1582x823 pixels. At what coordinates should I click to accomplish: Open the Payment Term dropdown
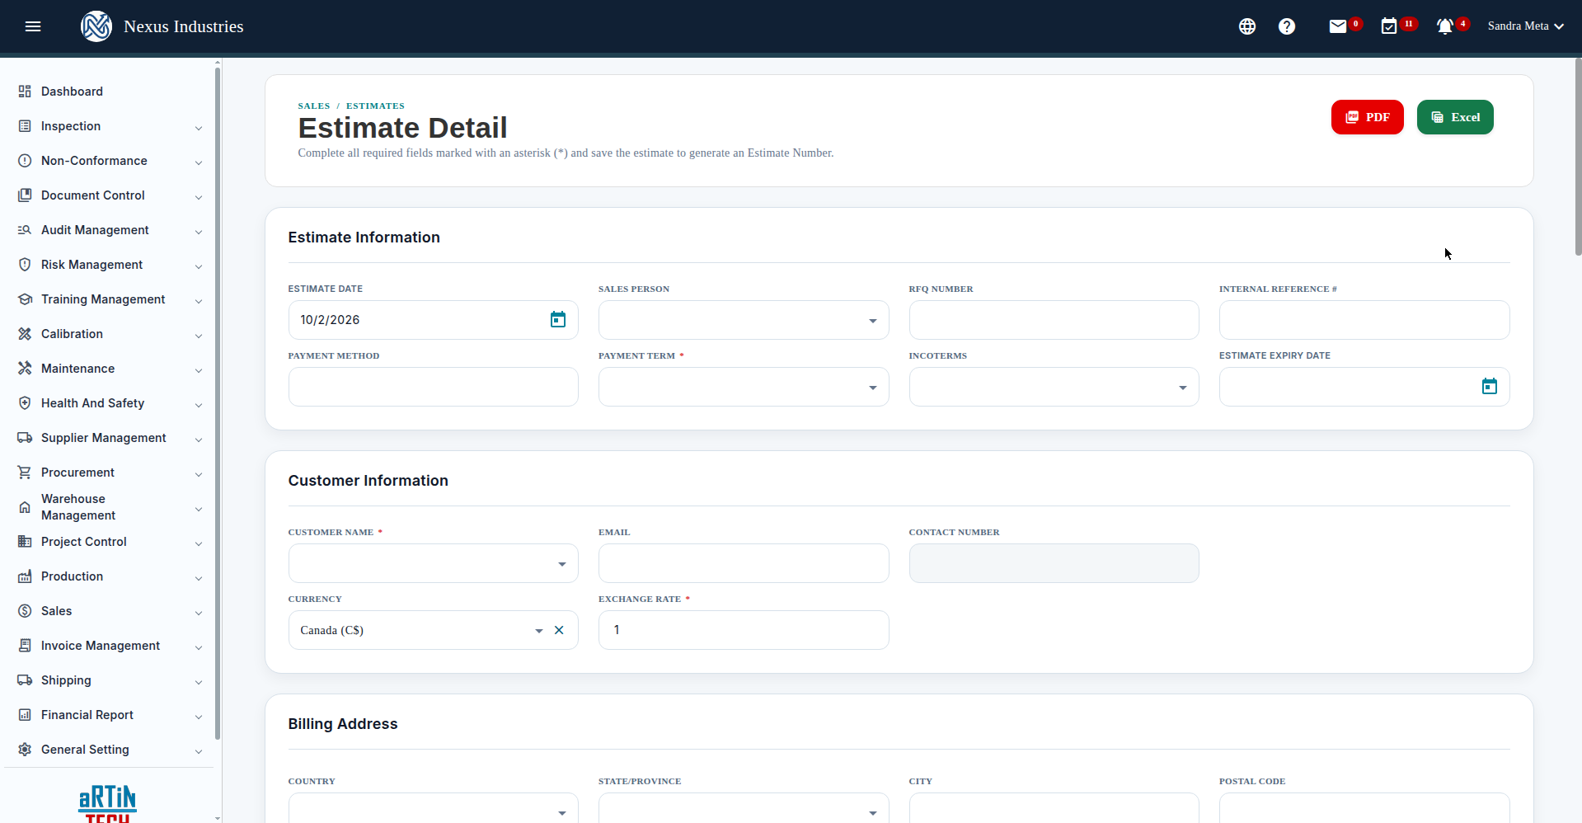[744, 387]
